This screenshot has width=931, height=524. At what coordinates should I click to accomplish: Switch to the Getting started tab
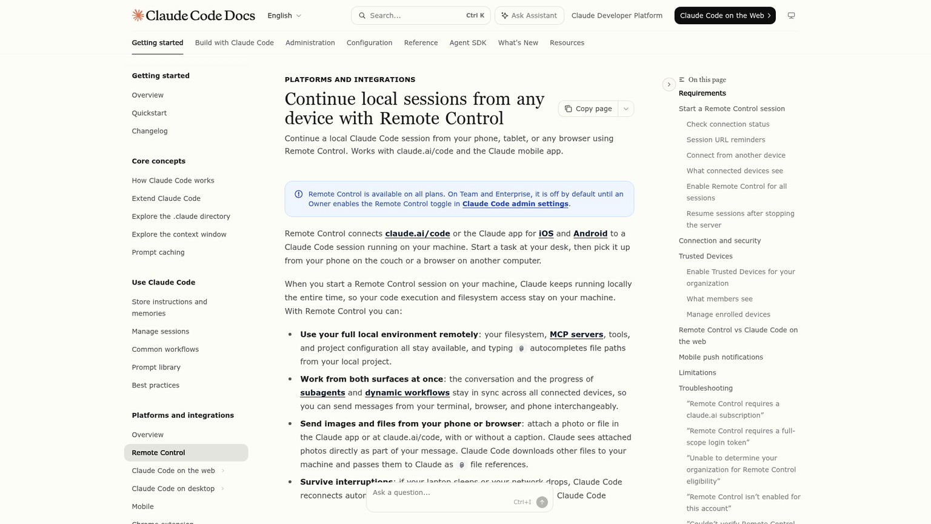[x=158, y=43]
